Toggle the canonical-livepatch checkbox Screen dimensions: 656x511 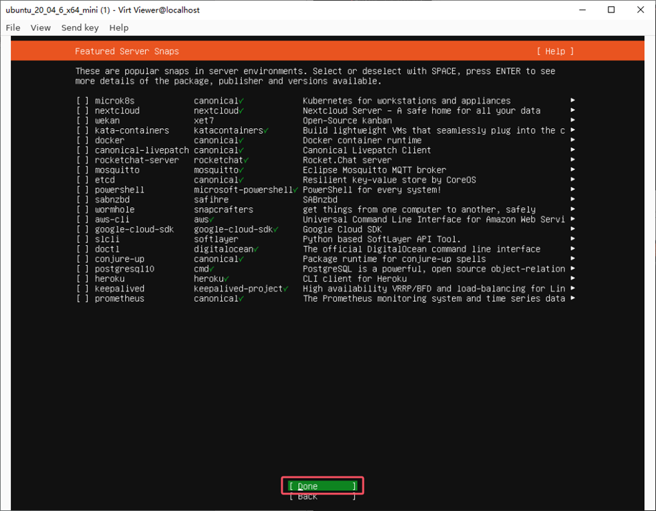[x=83, y=150]
